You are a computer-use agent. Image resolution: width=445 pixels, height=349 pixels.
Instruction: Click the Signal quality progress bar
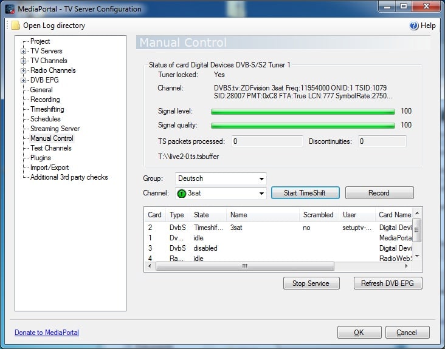[x=303, y=126]
